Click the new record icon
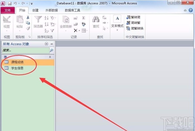The height and width of the screenshot is (131, 195). point(76,18)
